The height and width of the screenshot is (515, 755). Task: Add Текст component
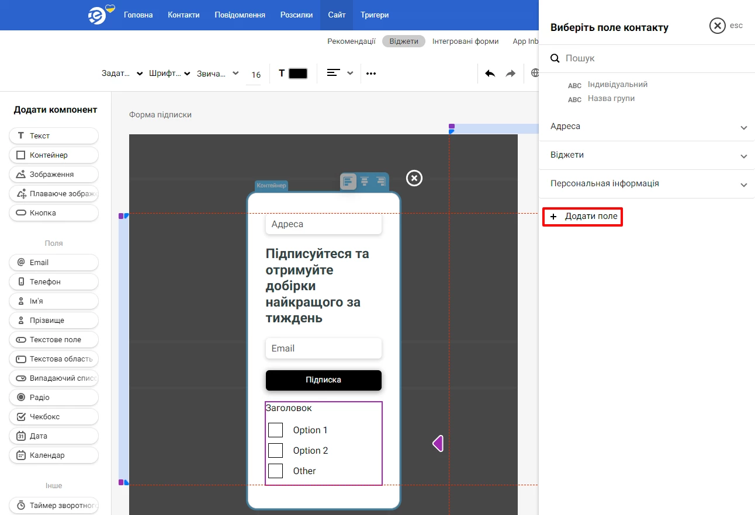click(x=54, y=135)
